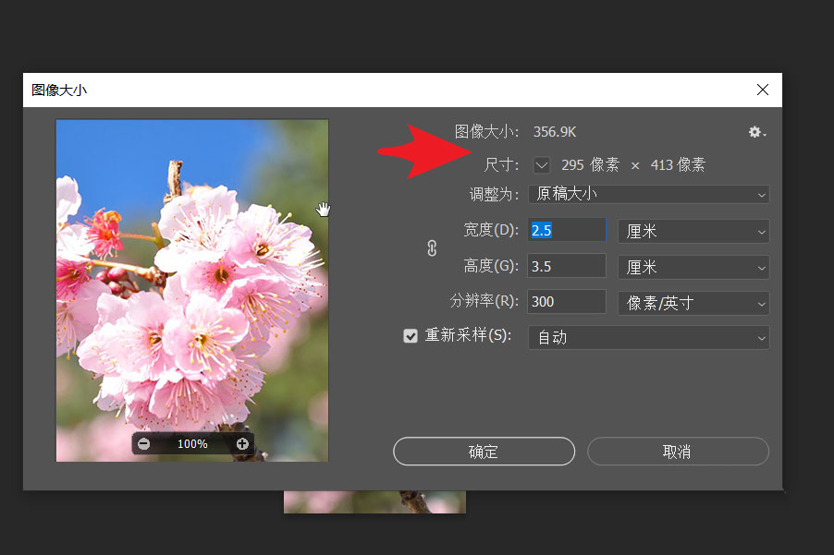Expand the 尺寸 unit dropdown arrow
Screen dimensions: 834x555
pyautogui.click(x=542, y=165)
